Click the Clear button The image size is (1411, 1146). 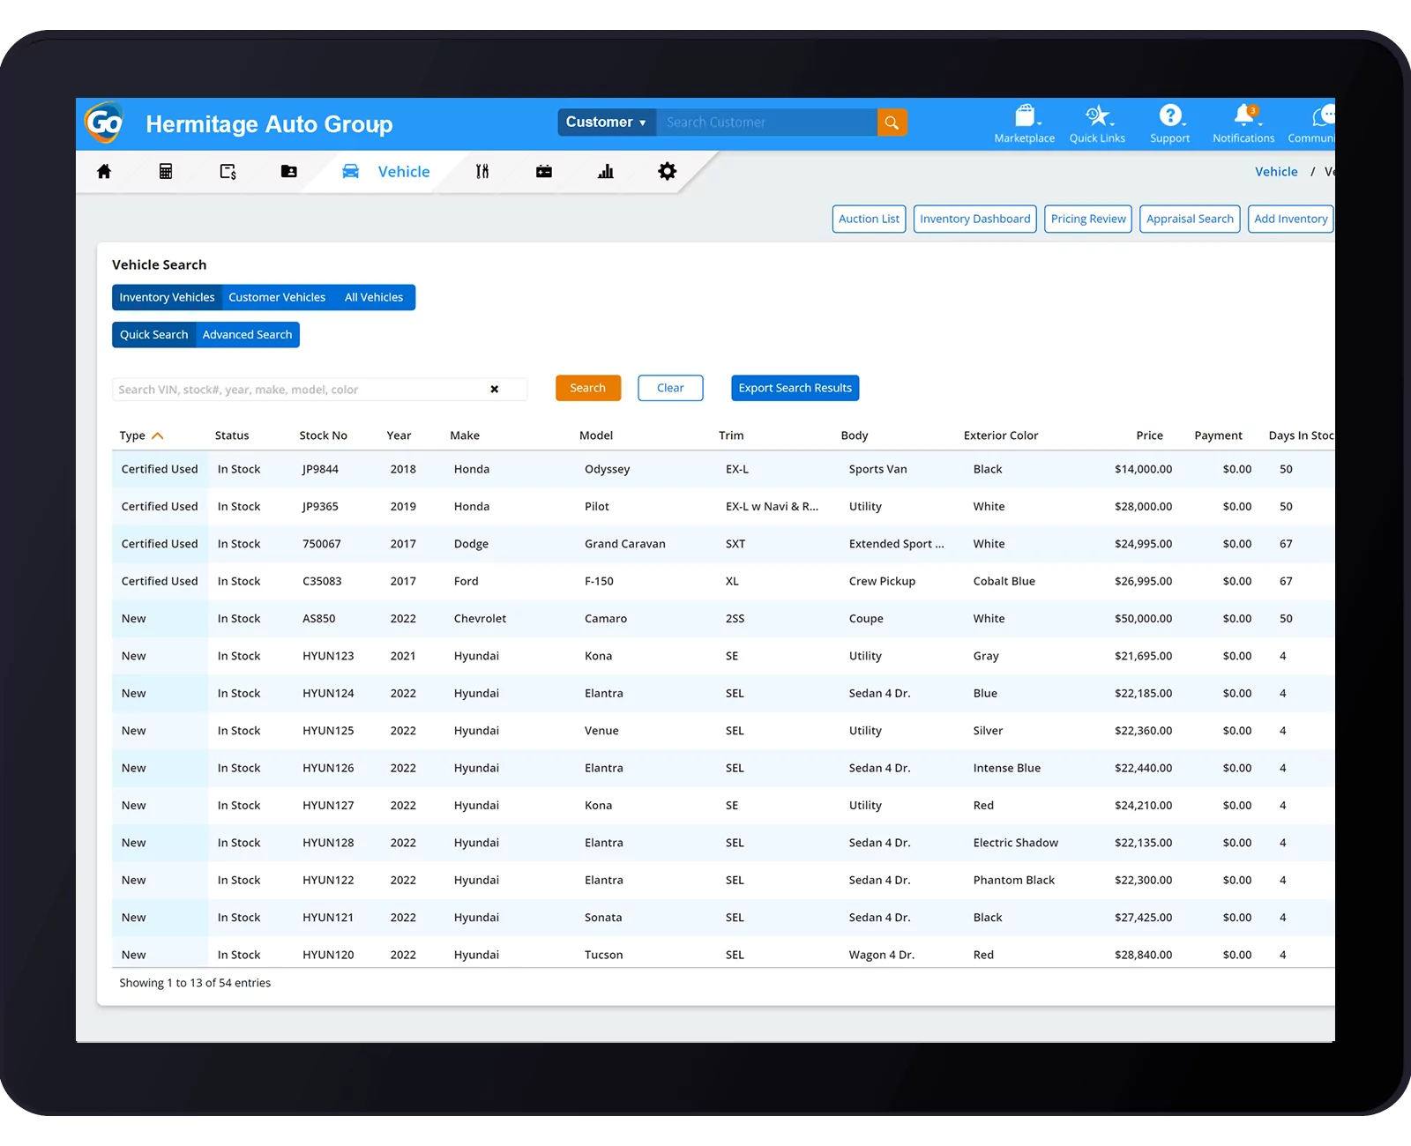[x=670, y=388]
